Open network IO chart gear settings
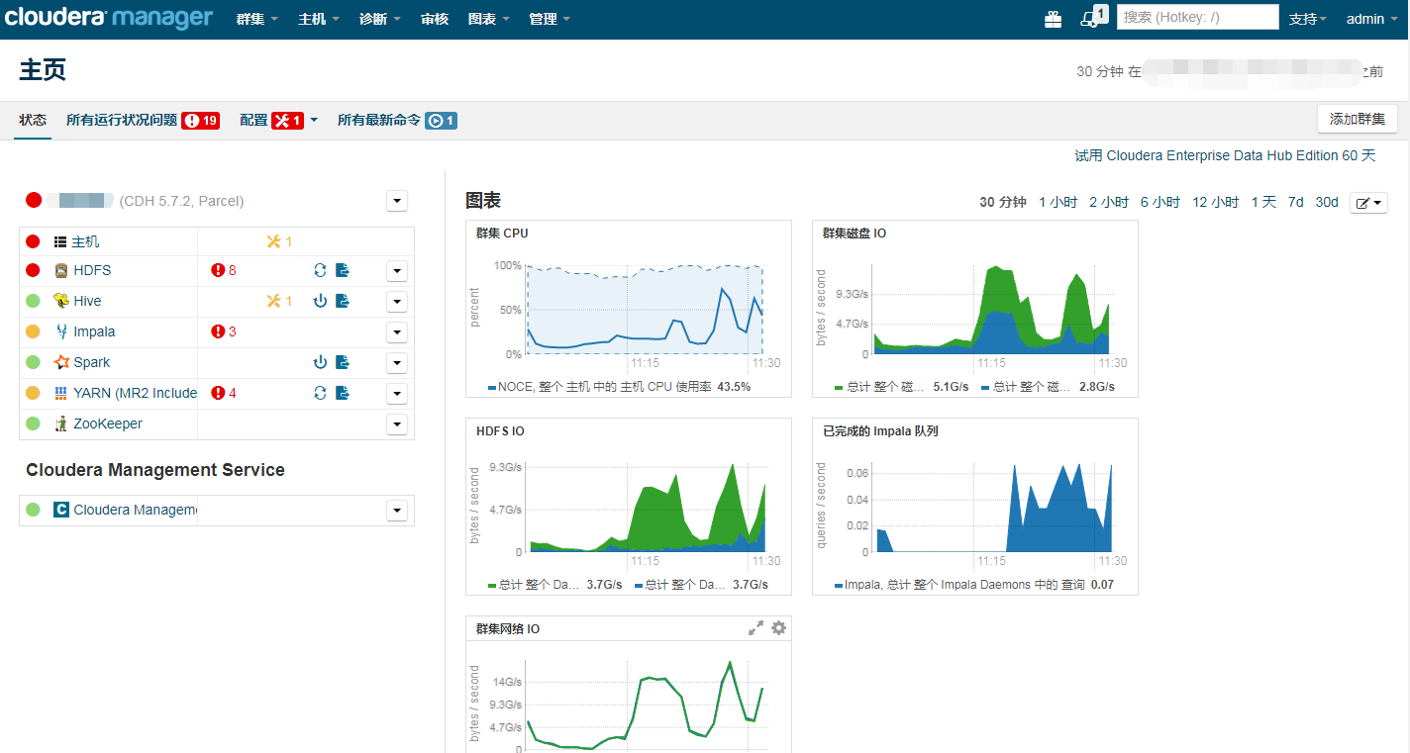 click(x=778, y=628)
